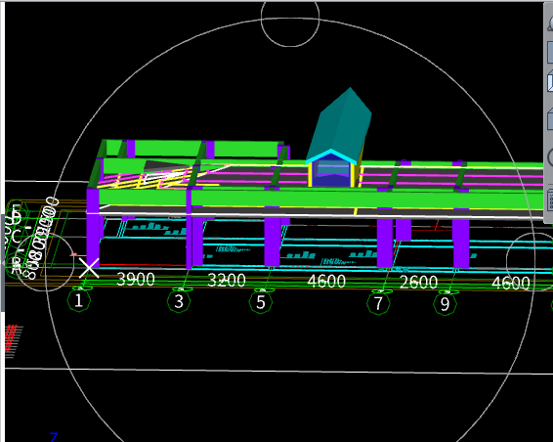Select the 3900 dimension text
Viewport: 553px width, 442px height.
(x=136, y=280)
